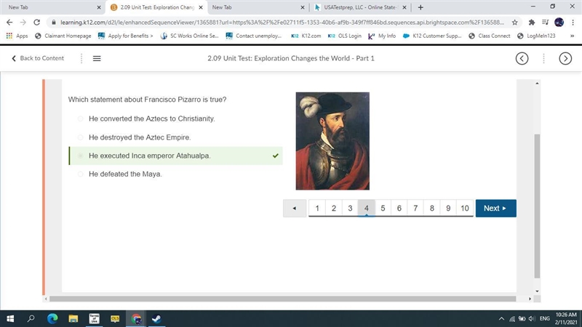Open the My Info bookmark

pyautogui.click(x=381, y=36)
